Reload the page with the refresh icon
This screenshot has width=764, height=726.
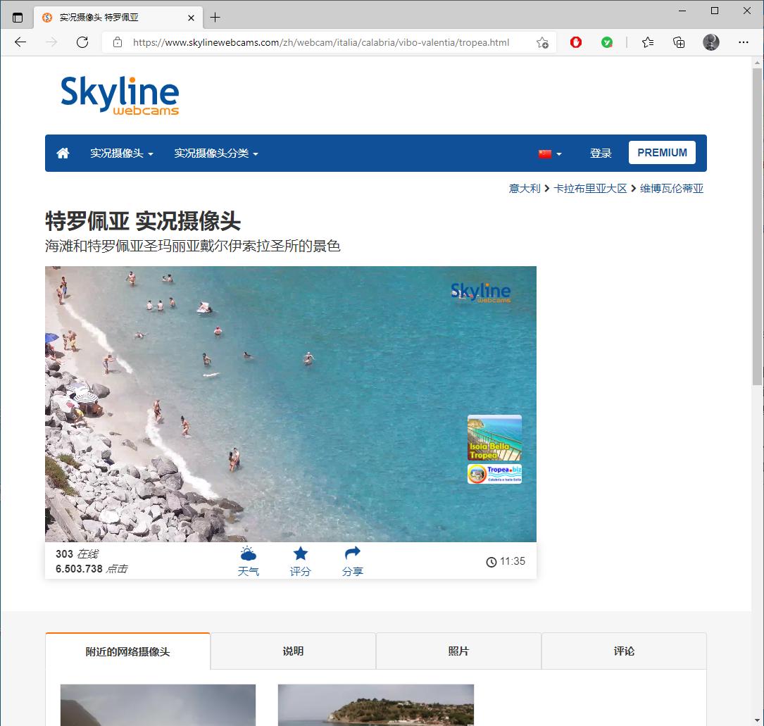click(82, 42)
